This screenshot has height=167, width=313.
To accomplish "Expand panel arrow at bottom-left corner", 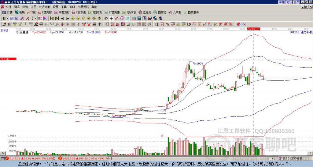I will tap(2, 153).
